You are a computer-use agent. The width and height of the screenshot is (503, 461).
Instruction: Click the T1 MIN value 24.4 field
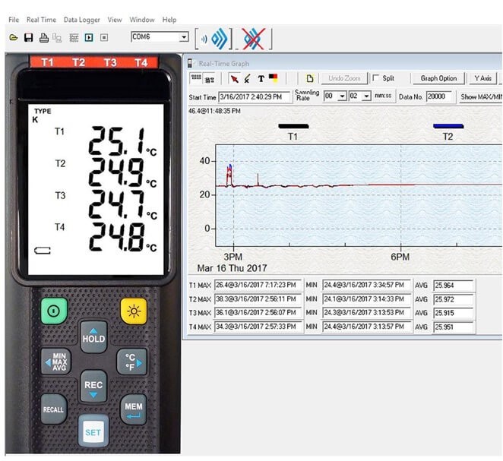pyautogui.click(x=366, y=285)
